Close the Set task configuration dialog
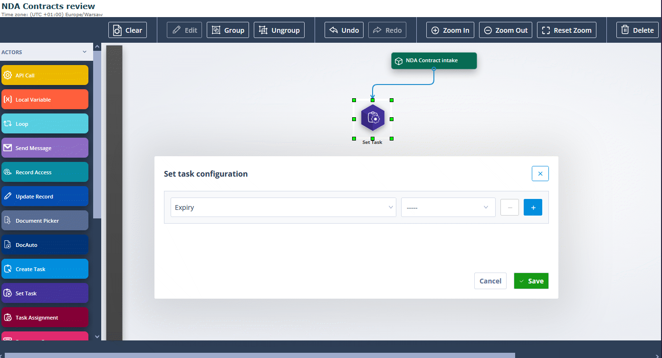The width and height of the screenshot is (662, 358). tap(540, 174)
